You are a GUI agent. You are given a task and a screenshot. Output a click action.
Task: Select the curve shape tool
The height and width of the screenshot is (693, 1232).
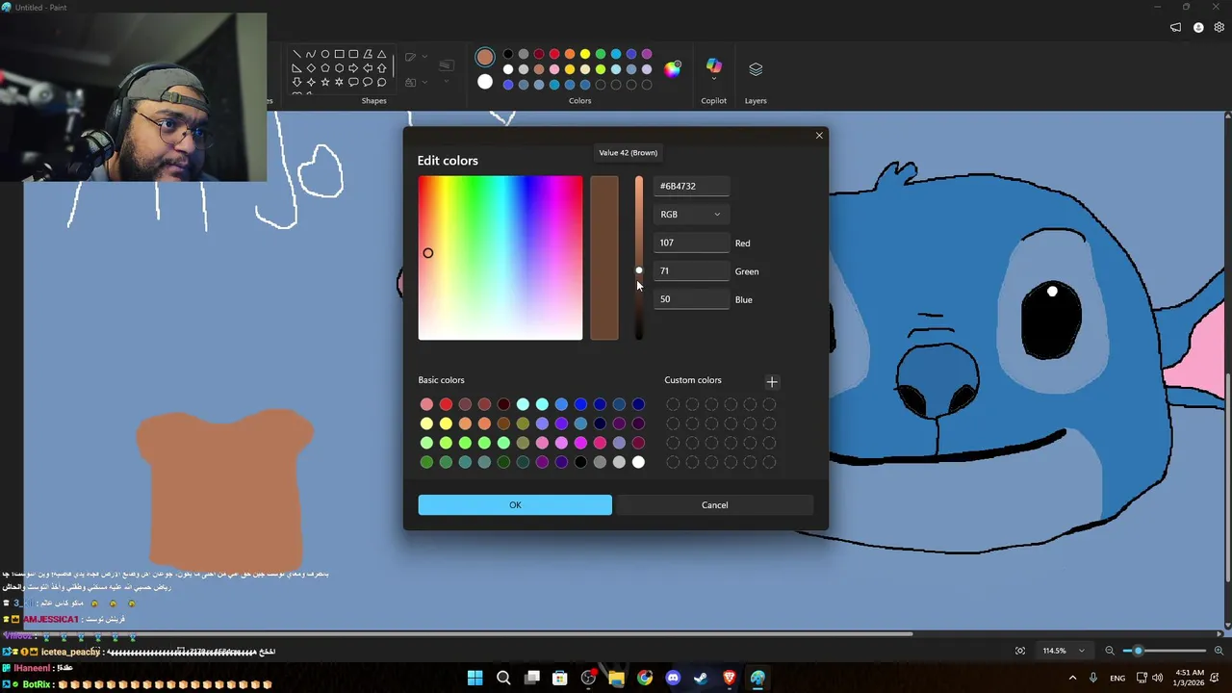[x=311, y=54]
